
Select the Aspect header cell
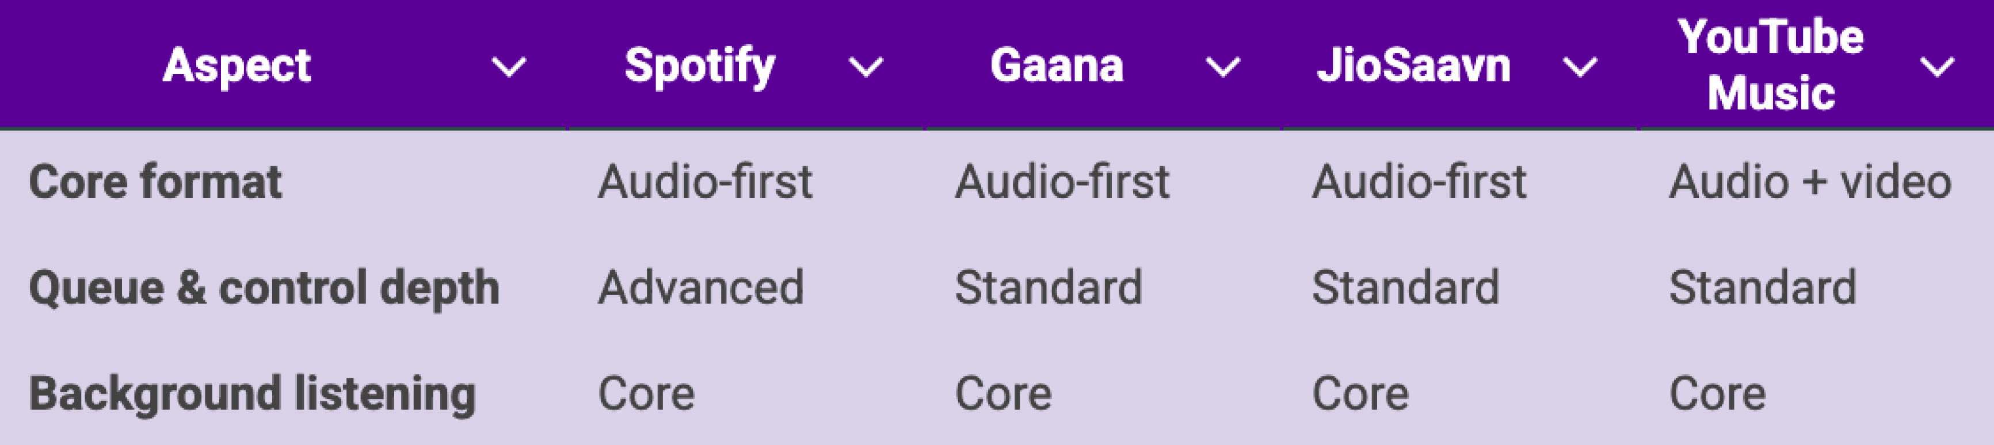(x=283, y=64)
